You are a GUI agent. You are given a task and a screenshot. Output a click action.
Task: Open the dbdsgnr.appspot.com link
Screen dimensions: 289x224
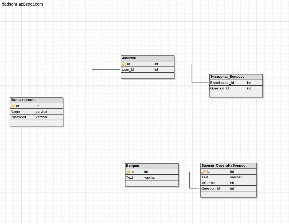(x=22, y=4)
